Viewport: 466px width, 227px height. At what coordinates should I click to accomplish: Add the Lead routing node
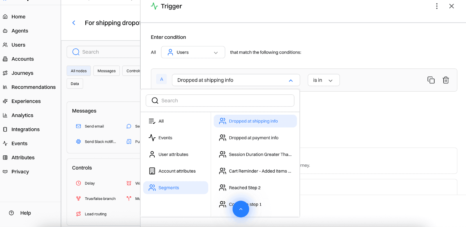point(95,214)
